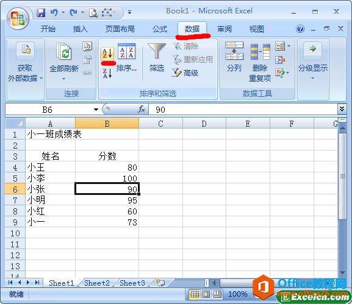The width and height of the screenshot is (352, 304).
Task: Sort ascending A to Z
Action: tap(107, 54)
